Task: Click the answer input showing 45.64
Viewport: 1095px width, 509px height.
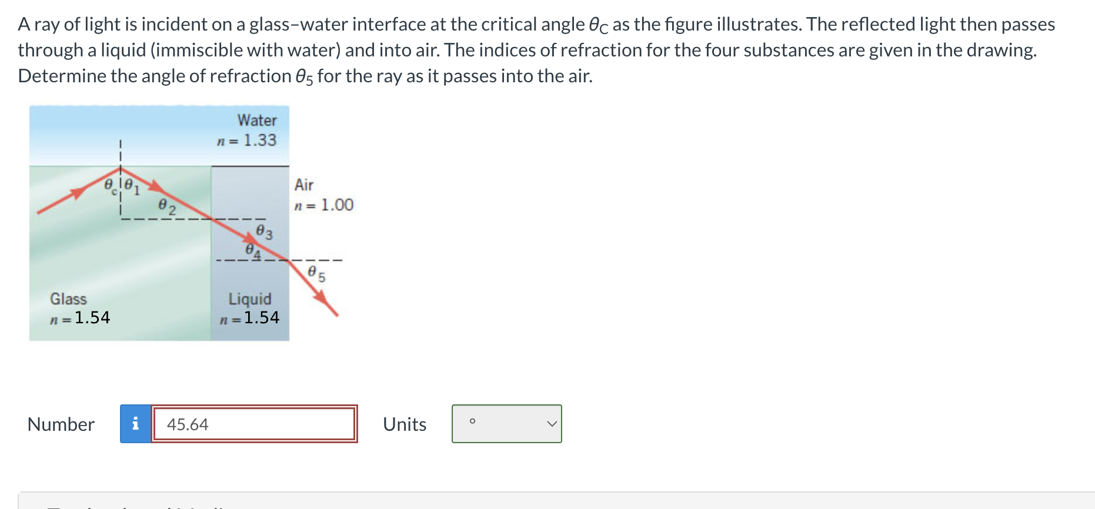Action: (254, 424)
